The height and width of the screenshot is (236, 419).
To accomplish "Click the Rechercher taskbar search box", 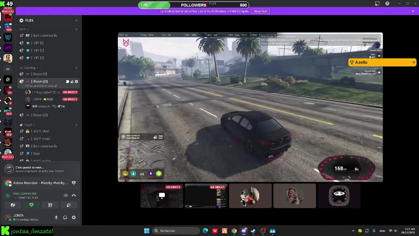I will (x=176, y=231).
